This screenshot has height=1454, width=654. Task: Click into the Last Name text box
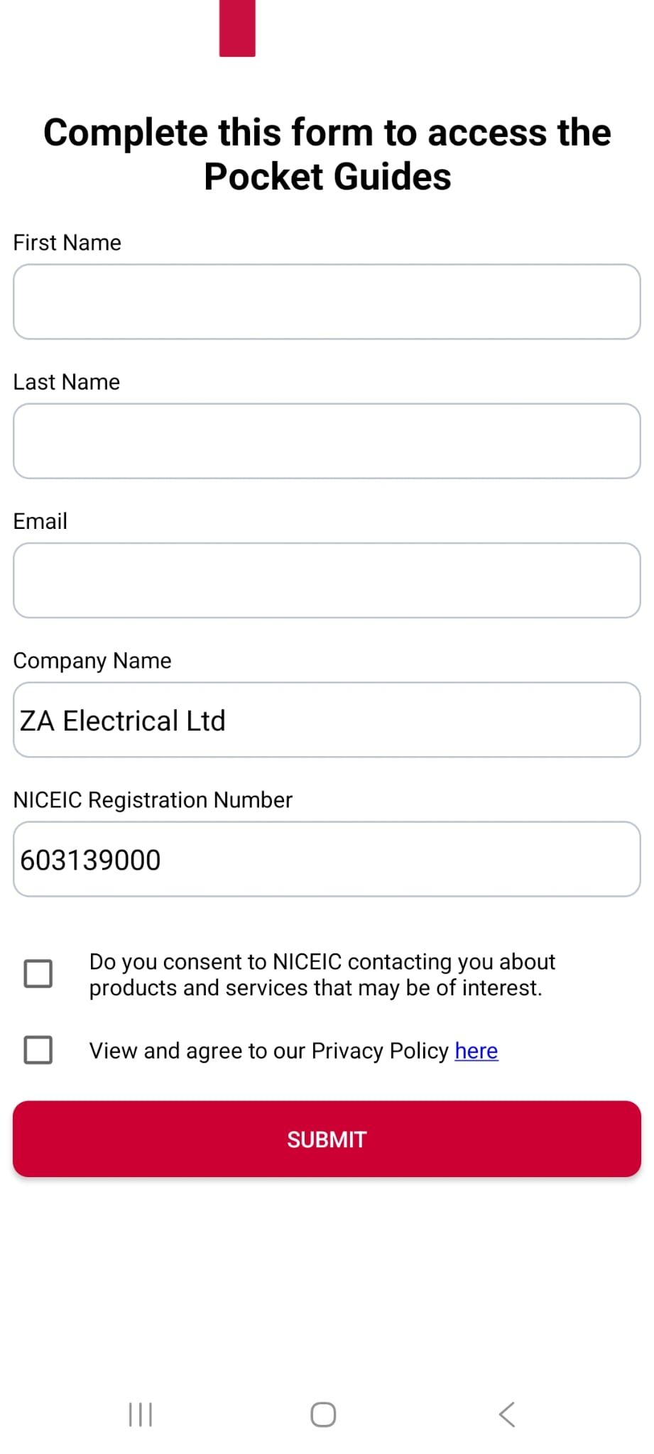click(327, 441)
